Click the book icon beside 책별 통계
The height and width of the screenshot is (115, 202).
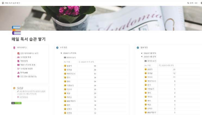coord(18,61)
